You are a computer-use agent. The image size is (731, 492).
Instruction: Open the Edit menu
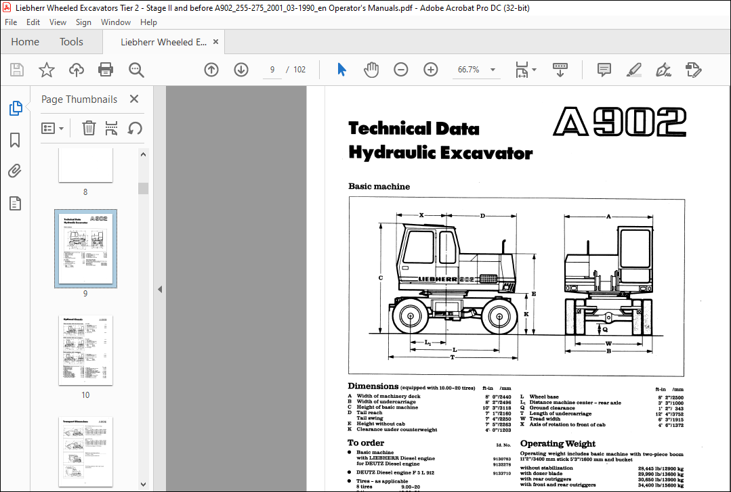click(x=33, y=22)
